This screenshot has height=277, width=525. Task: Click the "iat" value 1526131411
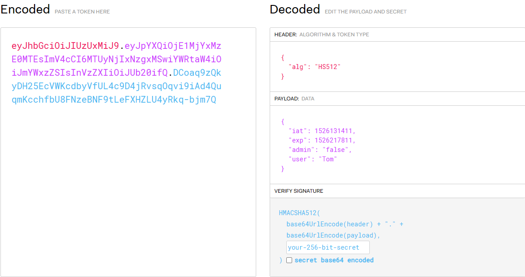335,131
